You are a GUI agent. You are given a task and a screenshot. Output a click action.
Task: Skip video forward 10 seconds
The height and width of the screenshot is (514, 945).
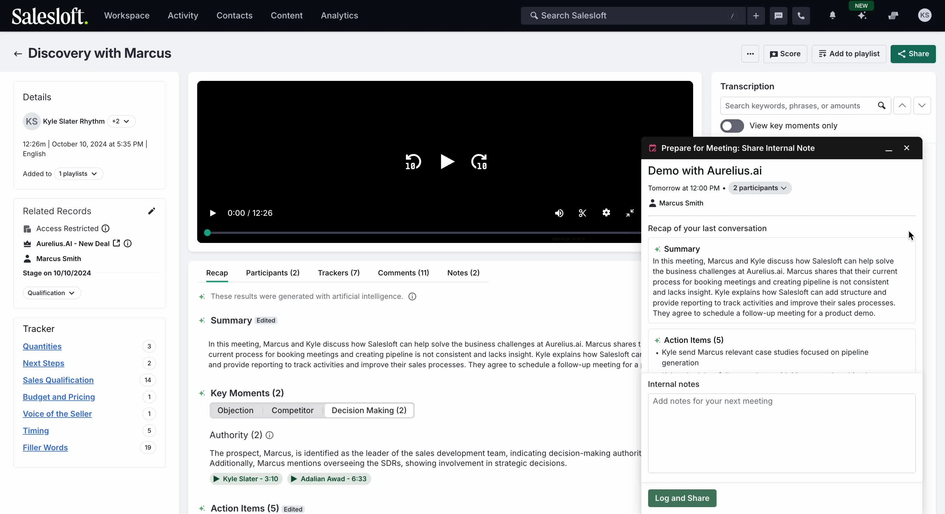point(479,162)
